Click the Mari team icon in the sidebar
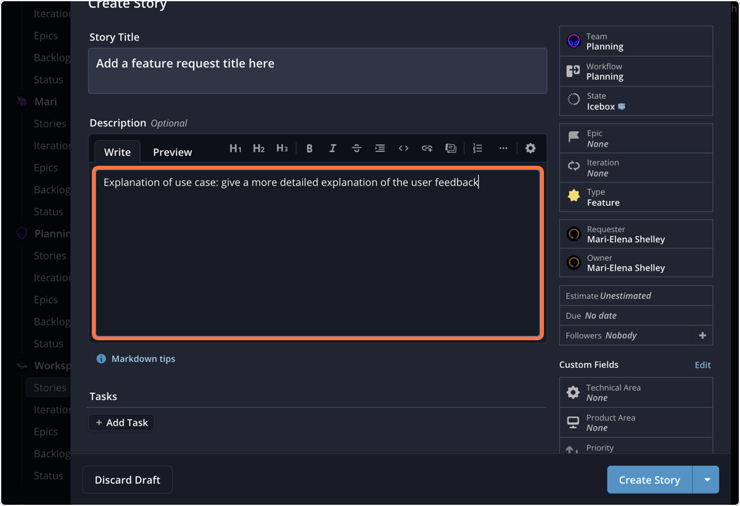740x506 pixels. click(x=22, y=102)
